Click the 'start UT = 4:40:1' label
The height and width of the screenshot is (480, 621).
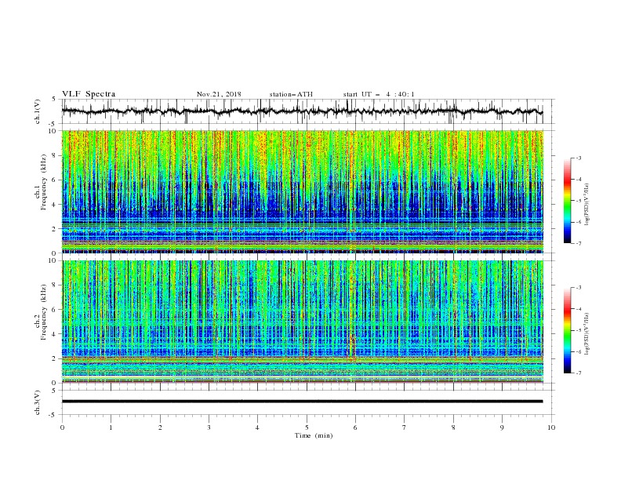379,94
